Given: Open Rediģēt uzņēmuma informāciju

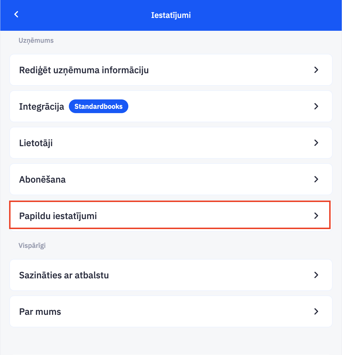Looking at the screenshot, I should (84, 70).
